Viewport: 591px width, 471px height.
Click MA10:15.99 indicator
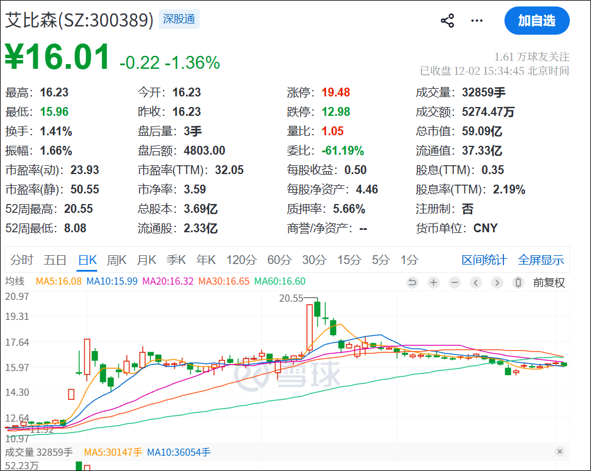coord(112,281)
